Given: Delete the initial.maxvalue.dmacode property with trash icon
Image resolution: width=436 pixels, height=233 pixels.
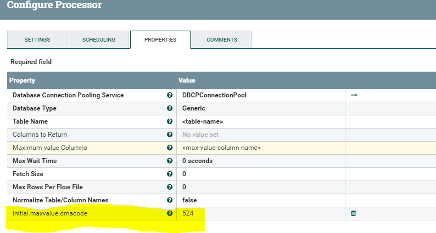Looking at the screenshot, I should tap(354, 213).
